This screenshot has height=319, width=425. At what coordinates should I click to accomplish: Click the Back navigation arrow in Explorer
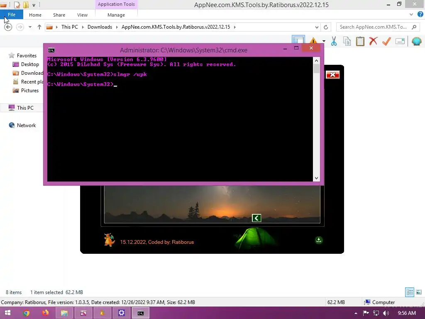pyautogui.click(x=8, y=27)
